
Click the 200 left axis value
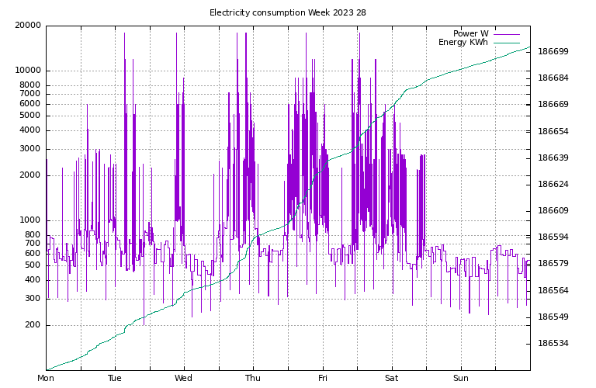point(33,325)
